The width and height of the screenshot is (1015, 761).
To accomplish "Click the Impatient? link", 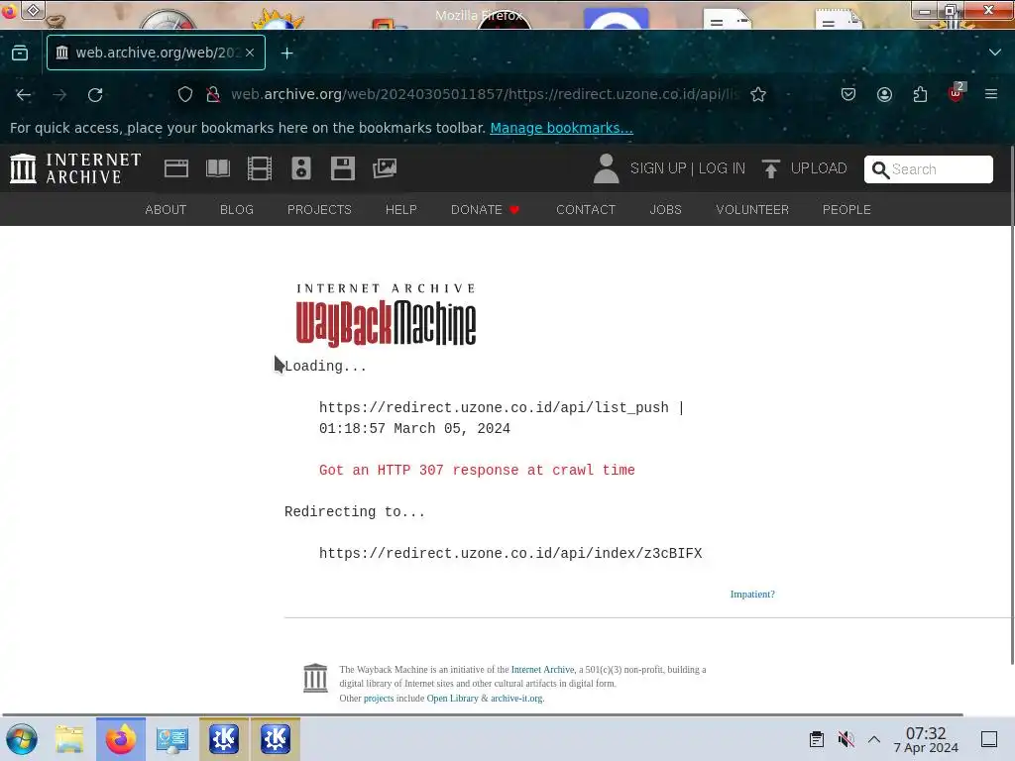I will [x=752, y=595].
